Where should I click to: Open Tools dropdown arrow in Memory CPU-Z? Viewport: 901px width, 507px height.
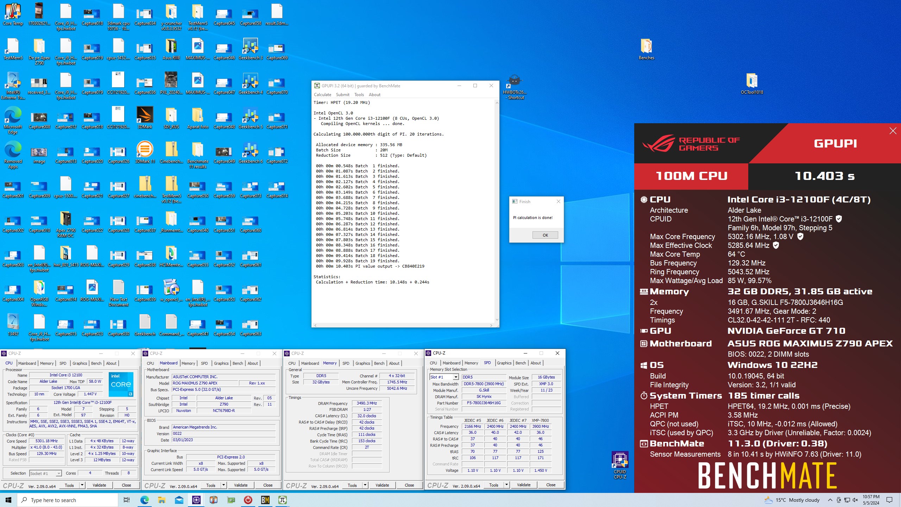click(365, 485)
